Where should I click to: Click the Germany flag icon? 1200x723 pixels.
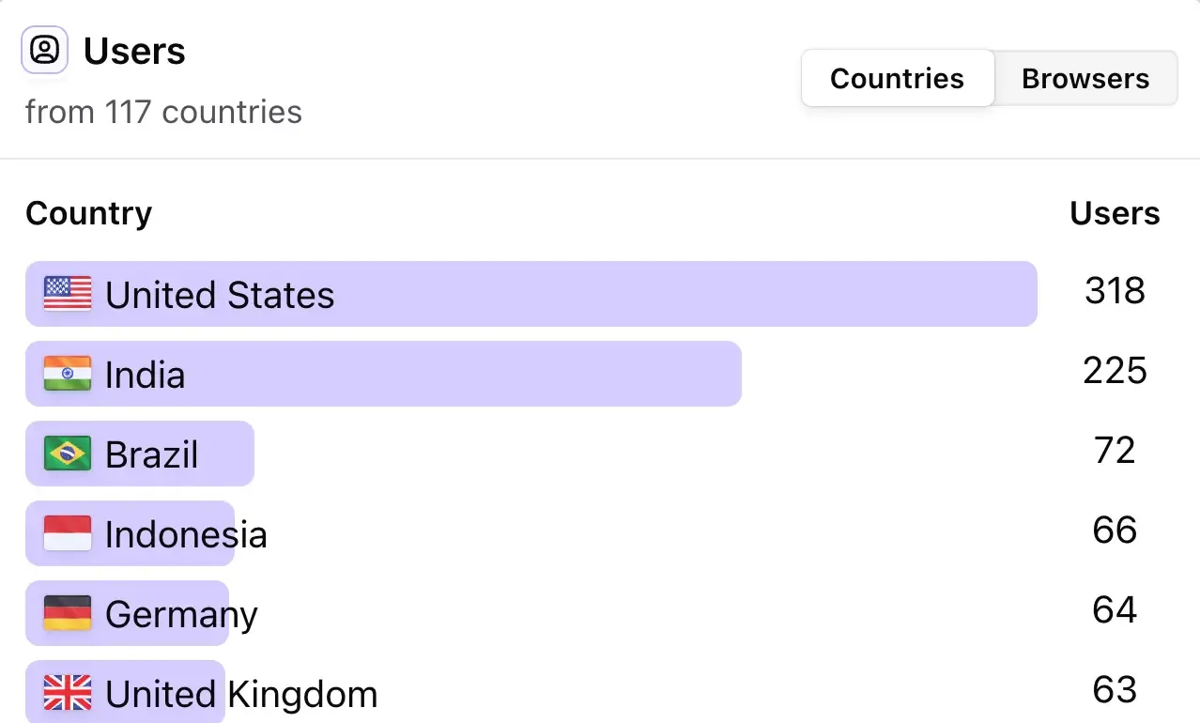coord(67,613)
